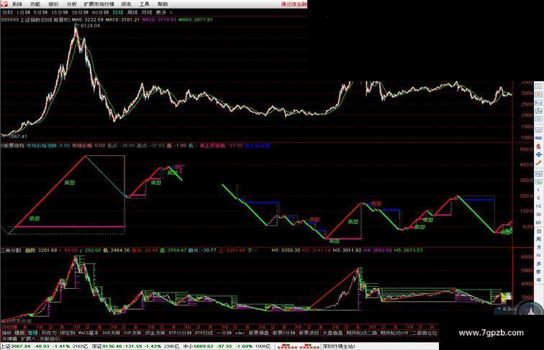The width and height of the screenshot is (544, 350).
Task: Open the 功能 menu
Action: tap(35, 4)
